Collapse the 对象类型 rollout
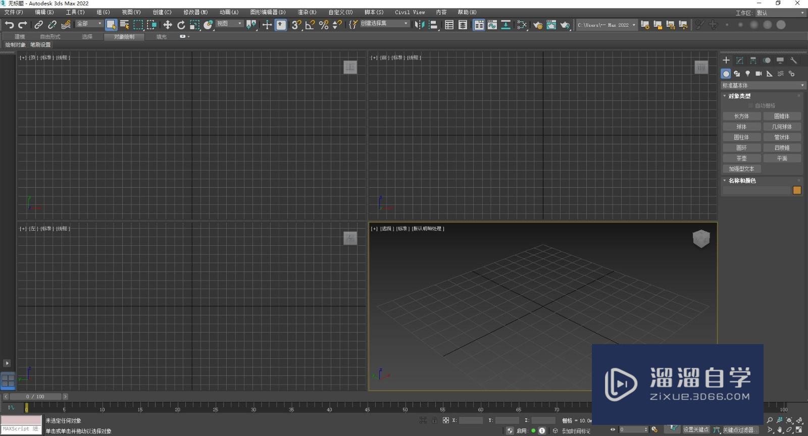This screenshot has width=808, height=436. click(739, 96)
